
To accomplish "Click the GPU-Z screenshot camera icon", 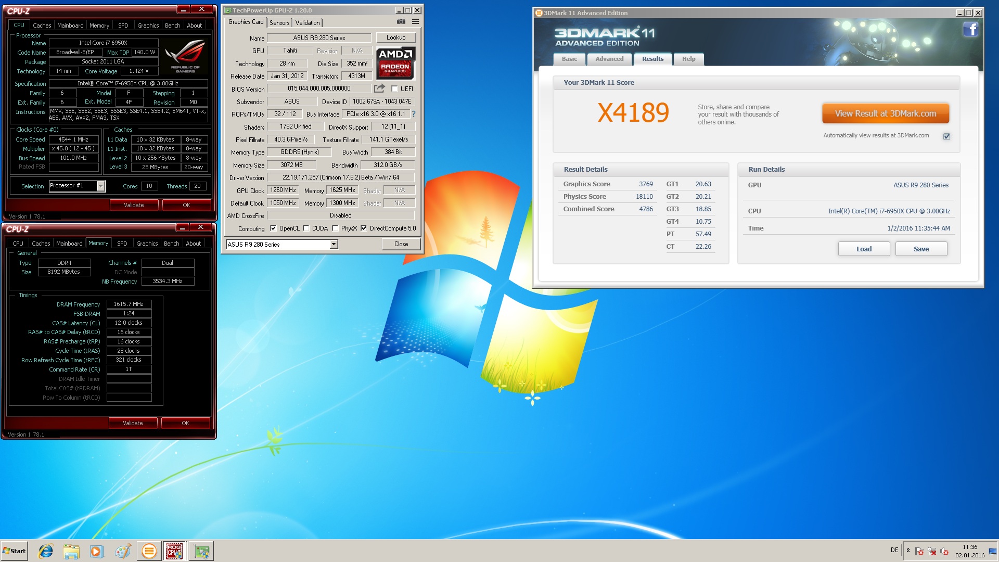I will click(401, 22).
